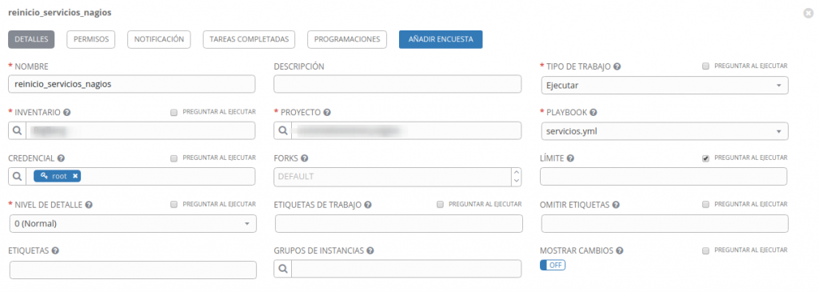This screenshot has width=819, height=292.
Task: Click the blurred Proyecto value field
Action: (x=406, y=130)
